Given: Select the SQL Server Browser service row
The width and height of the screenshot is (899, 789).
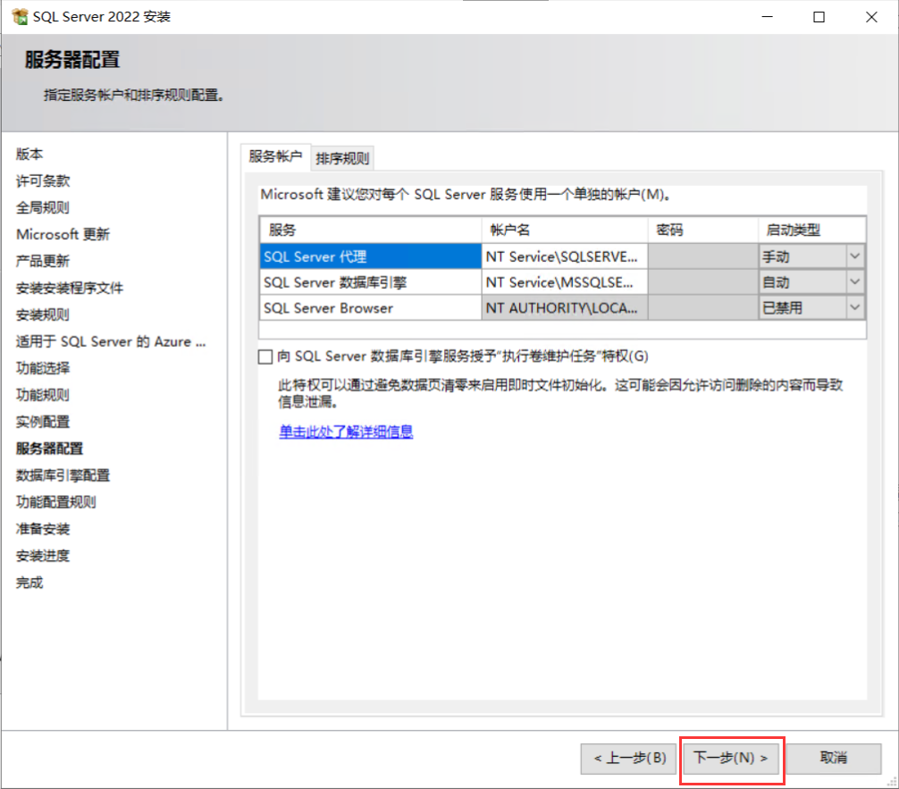Looking at the screenshot, I should pos(370,308).
